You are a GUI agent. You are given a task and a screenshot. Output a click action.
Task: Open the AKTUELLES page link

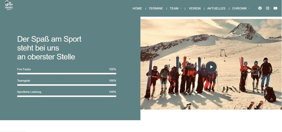(x=216, y=8)
